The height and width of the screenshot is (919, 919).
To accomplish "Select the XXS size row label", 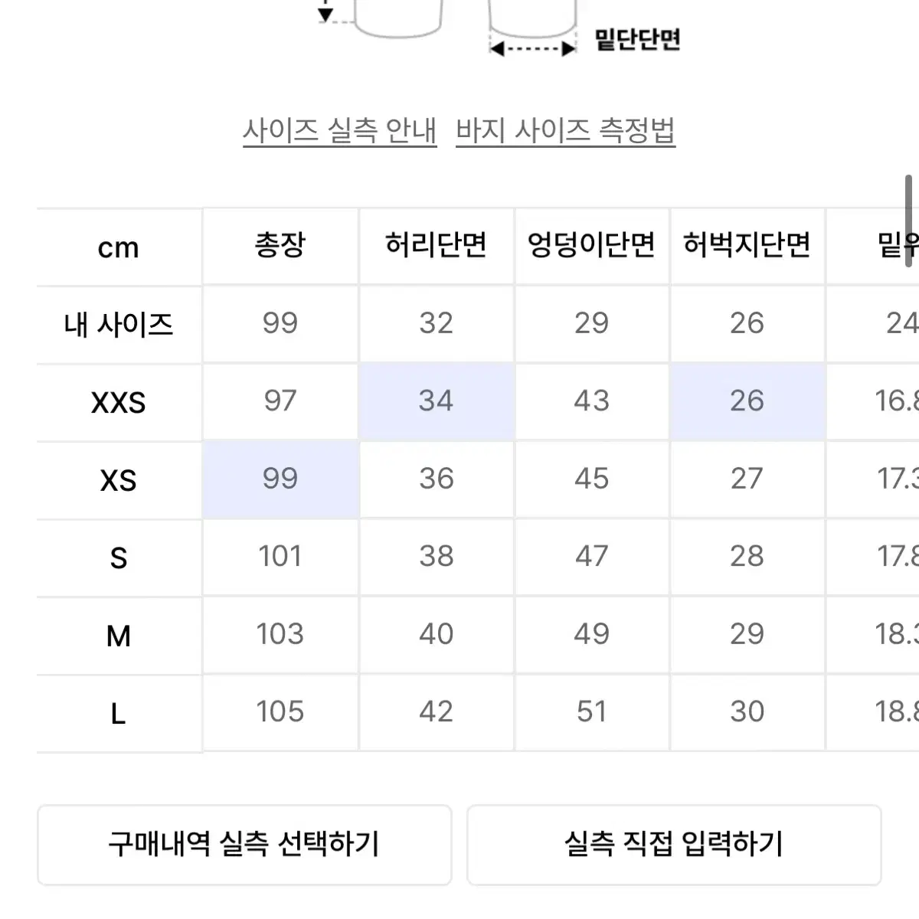I will point(119,401).
